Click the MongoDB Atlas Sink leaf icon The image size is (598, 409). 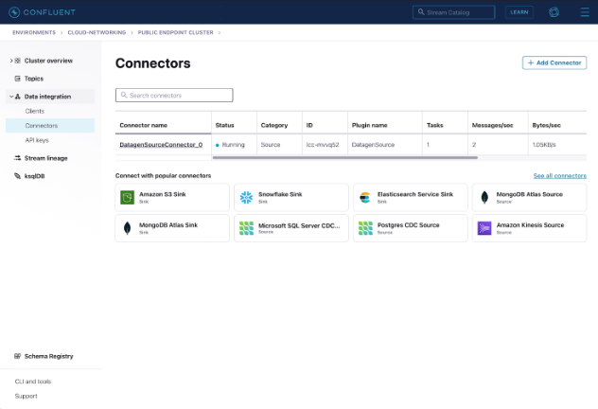(128, 228)
